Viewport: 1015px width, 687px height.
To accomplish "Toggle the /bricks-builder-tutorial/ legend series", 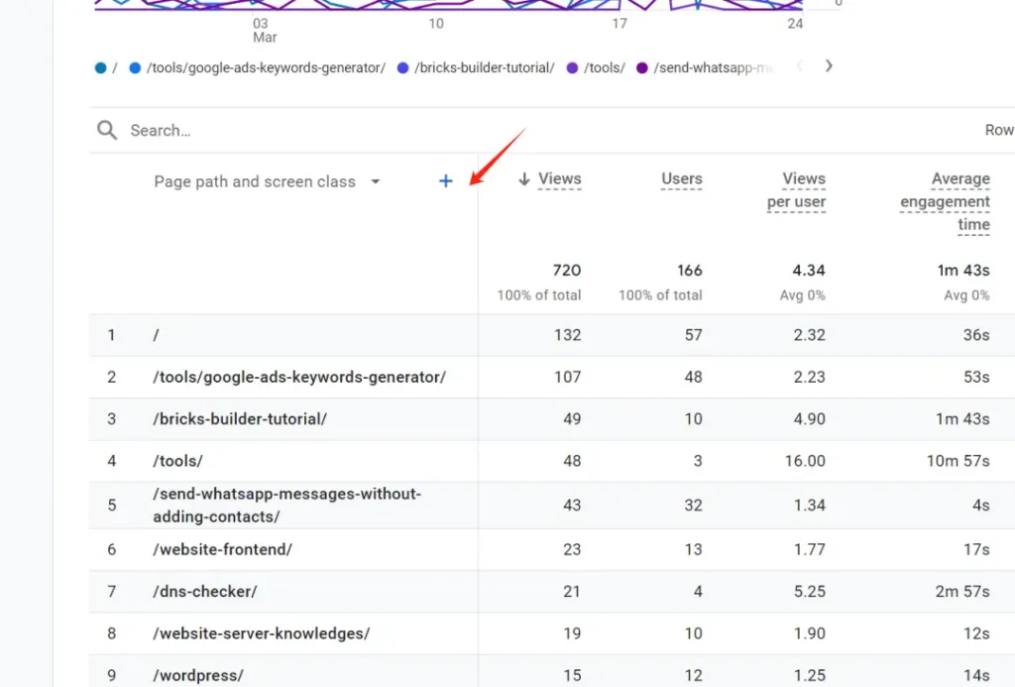I will coord(484,67).
